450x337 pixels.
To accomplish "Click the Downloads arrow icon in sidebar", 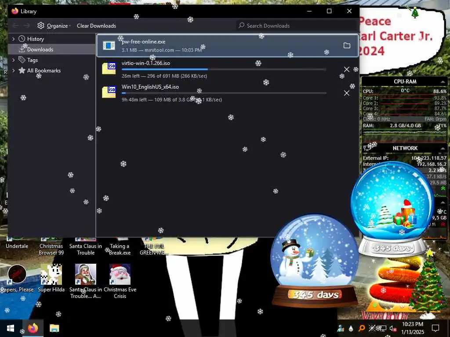I will pos(22,49).
